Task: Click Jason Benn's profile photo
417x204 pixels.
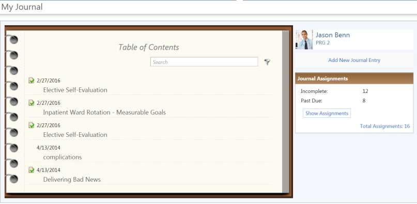Action: click(x=304, y=40)
